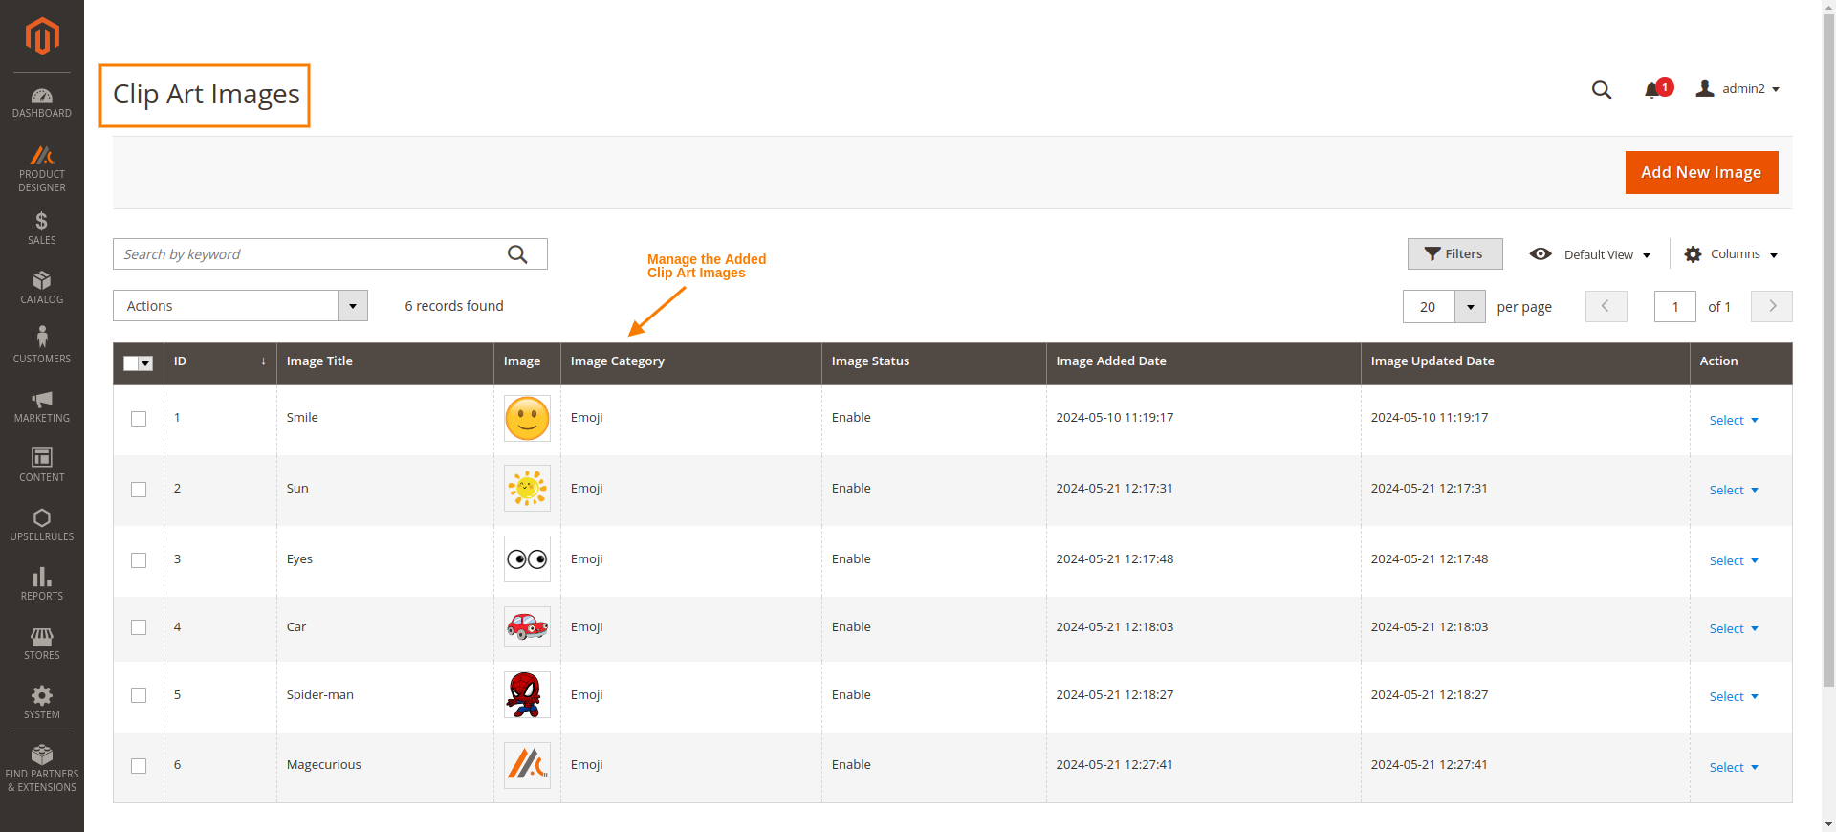Expand the select-all options arrow
Image resolution: width=1836 pixels, height=832 pixels.
tap(146, 363)
